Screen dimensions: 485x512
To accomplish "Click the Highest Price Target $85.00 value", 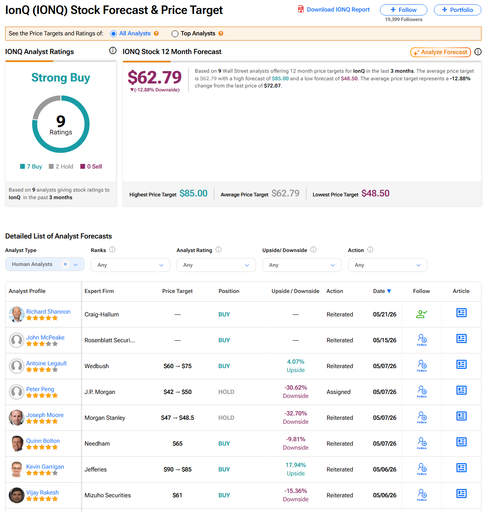I will tap(193, 193).
